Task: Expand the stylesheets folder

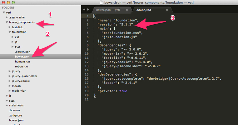Action: [7, 105]
